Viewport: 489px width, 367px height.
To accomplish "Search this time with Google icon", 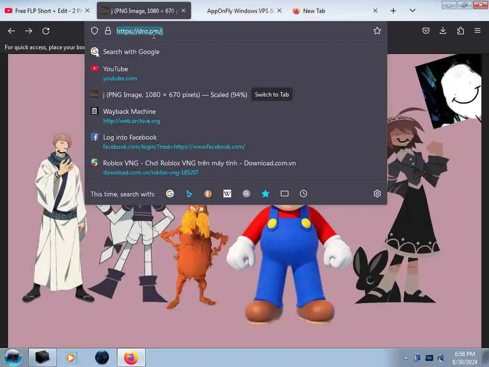I will point(170,194).
